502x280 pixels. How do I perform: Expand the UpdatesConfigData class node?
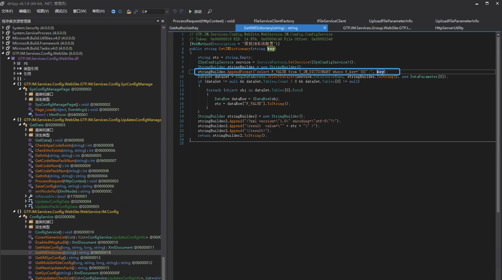point(26,201)
